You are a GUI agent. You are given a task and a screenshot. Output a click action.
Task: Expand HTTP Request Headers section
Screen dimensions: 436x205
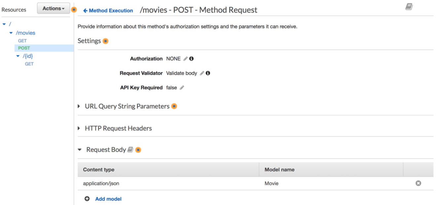click(79, 128)
